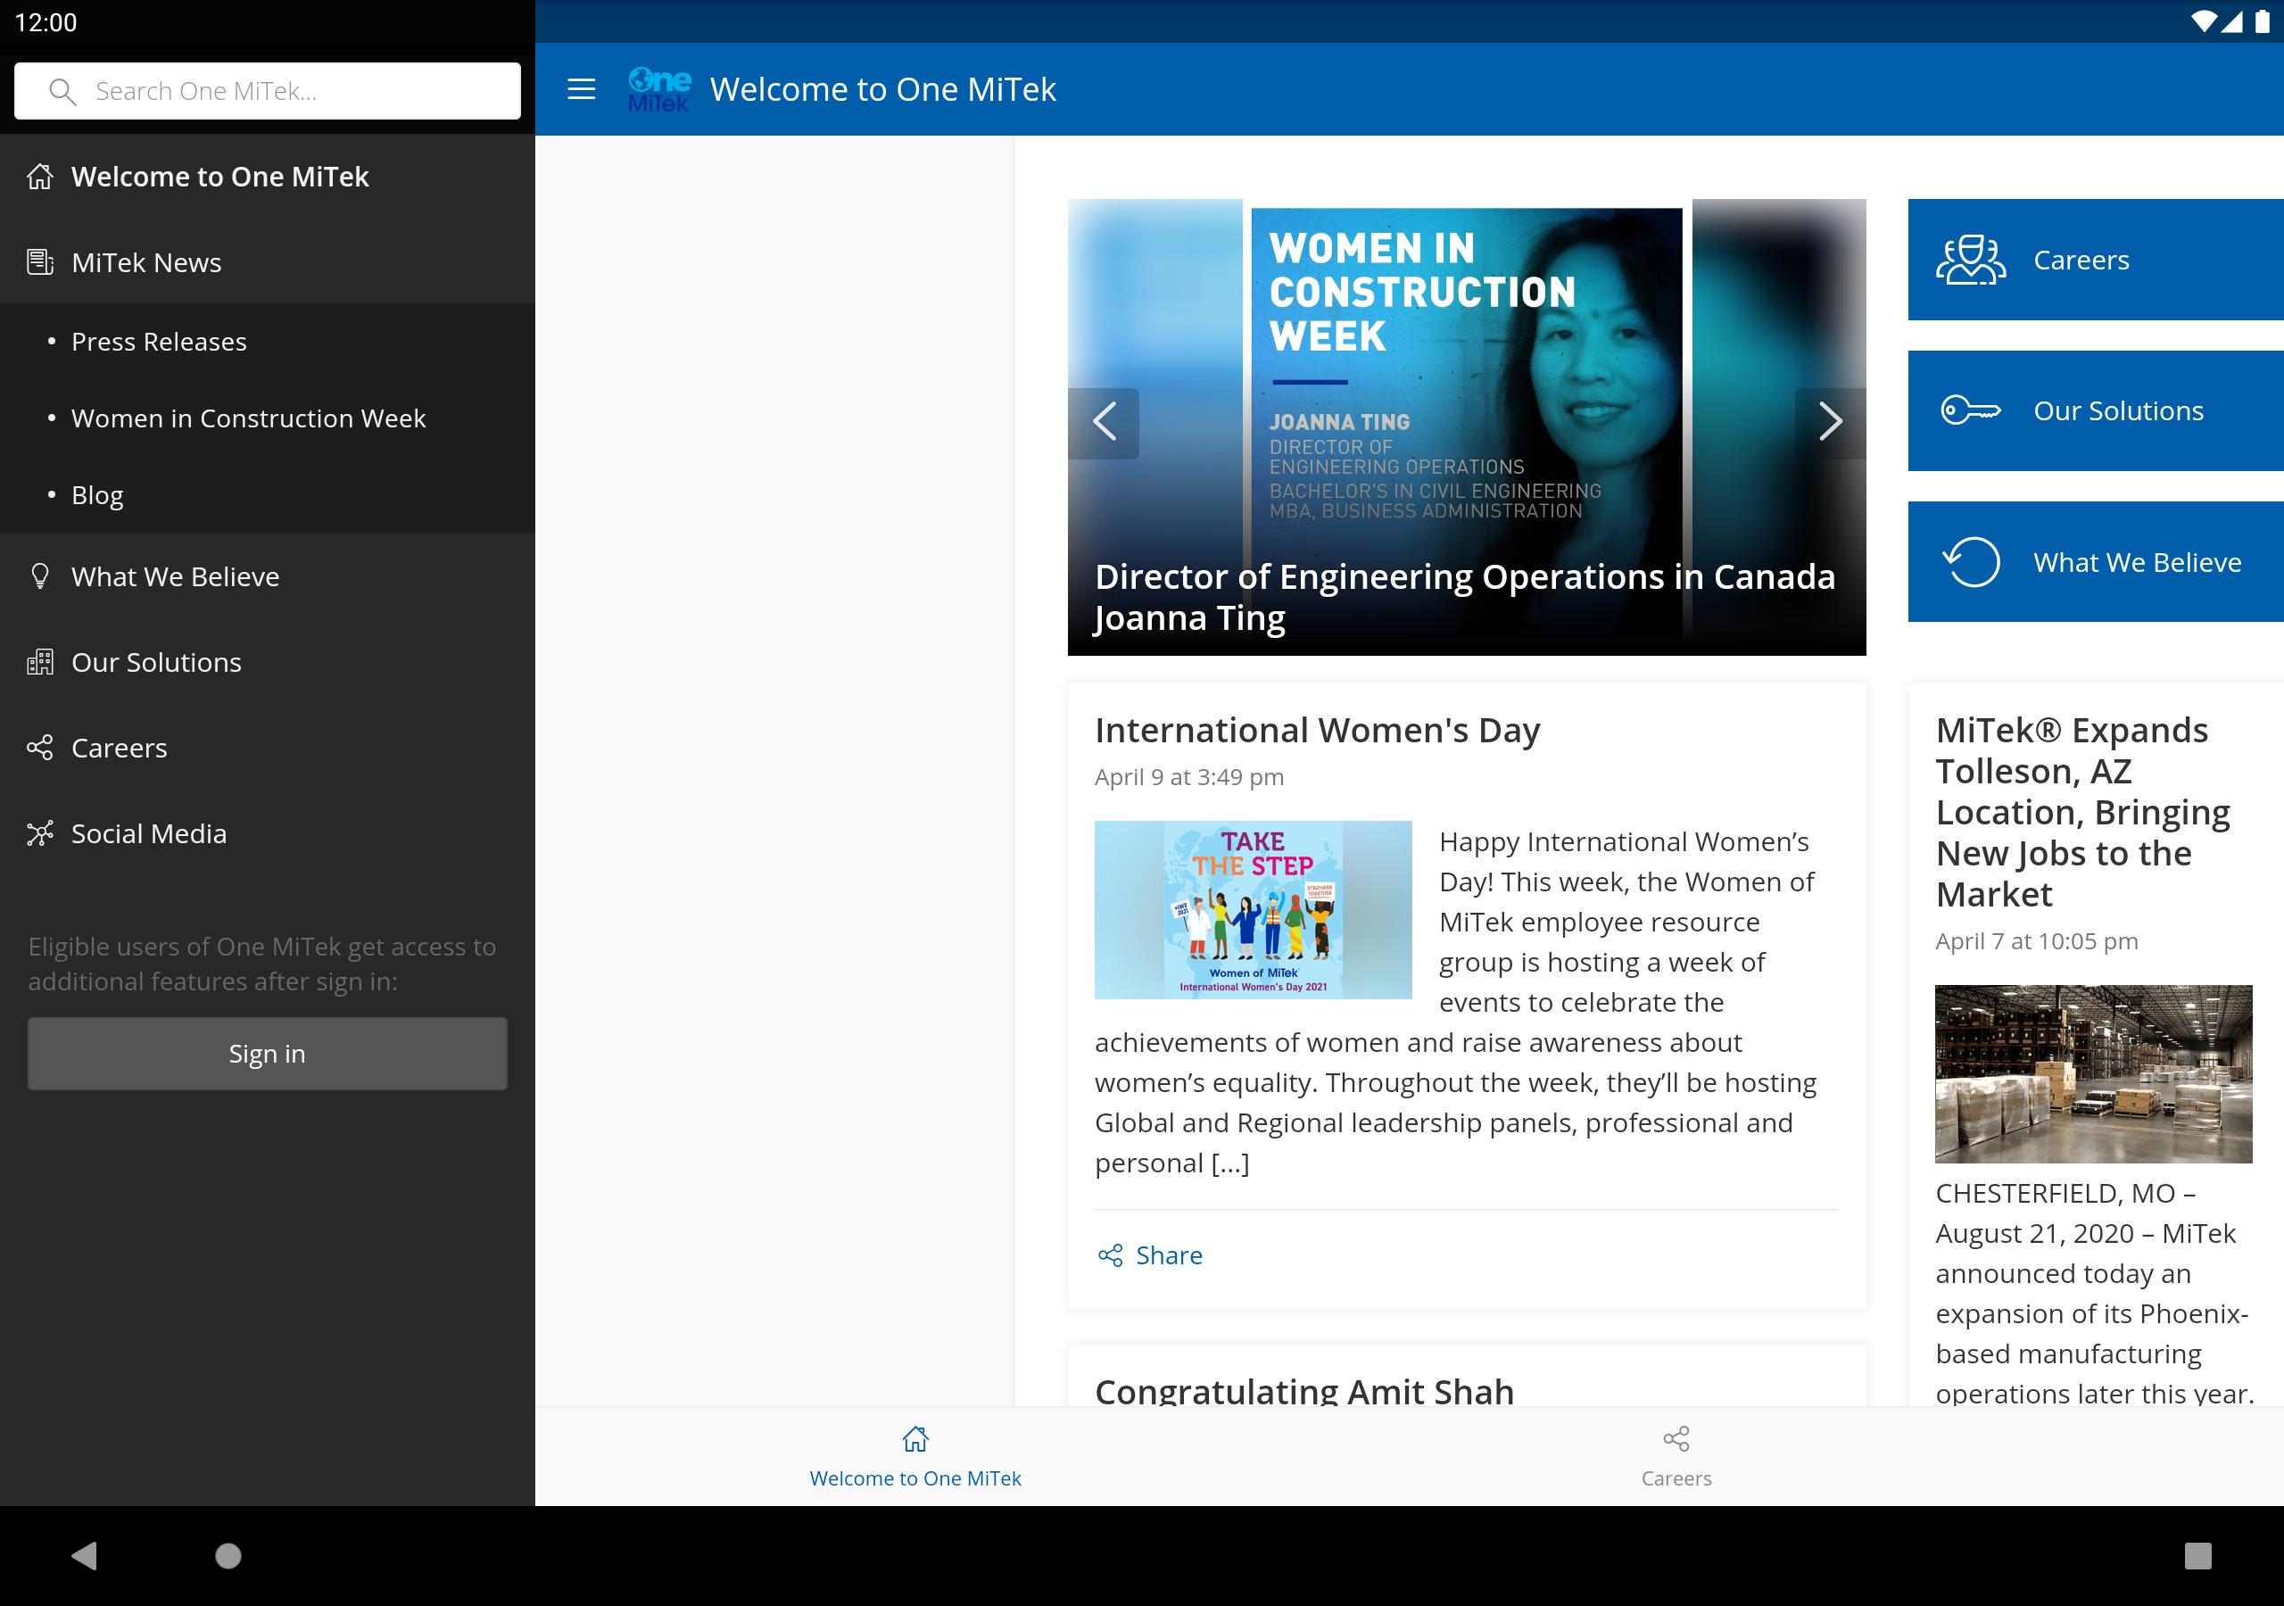Viewport: 2284px width, 1606px height.
Task: Click the Director of Engineering Operations caption
Action: 1464,597
